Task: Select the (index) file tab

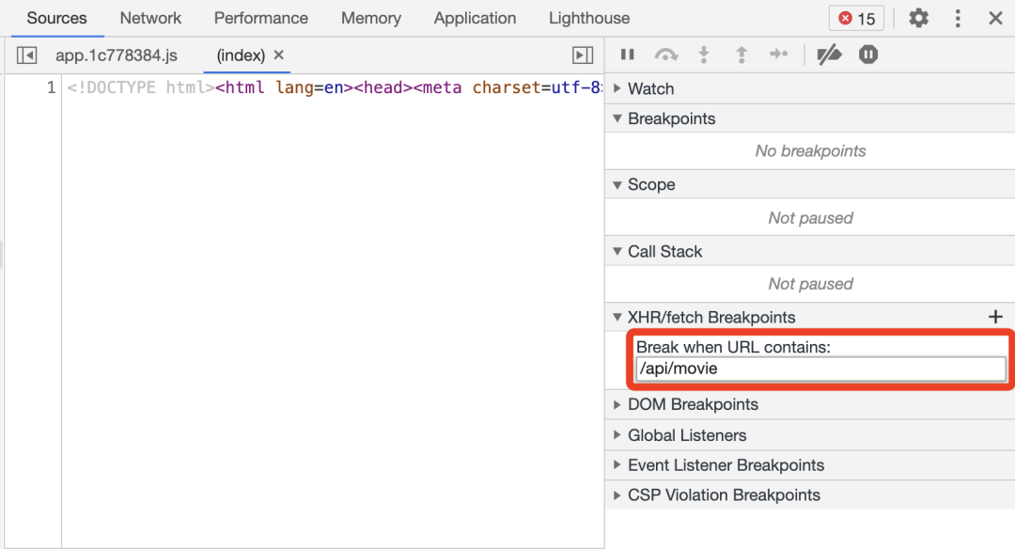Action: point(241,55)
